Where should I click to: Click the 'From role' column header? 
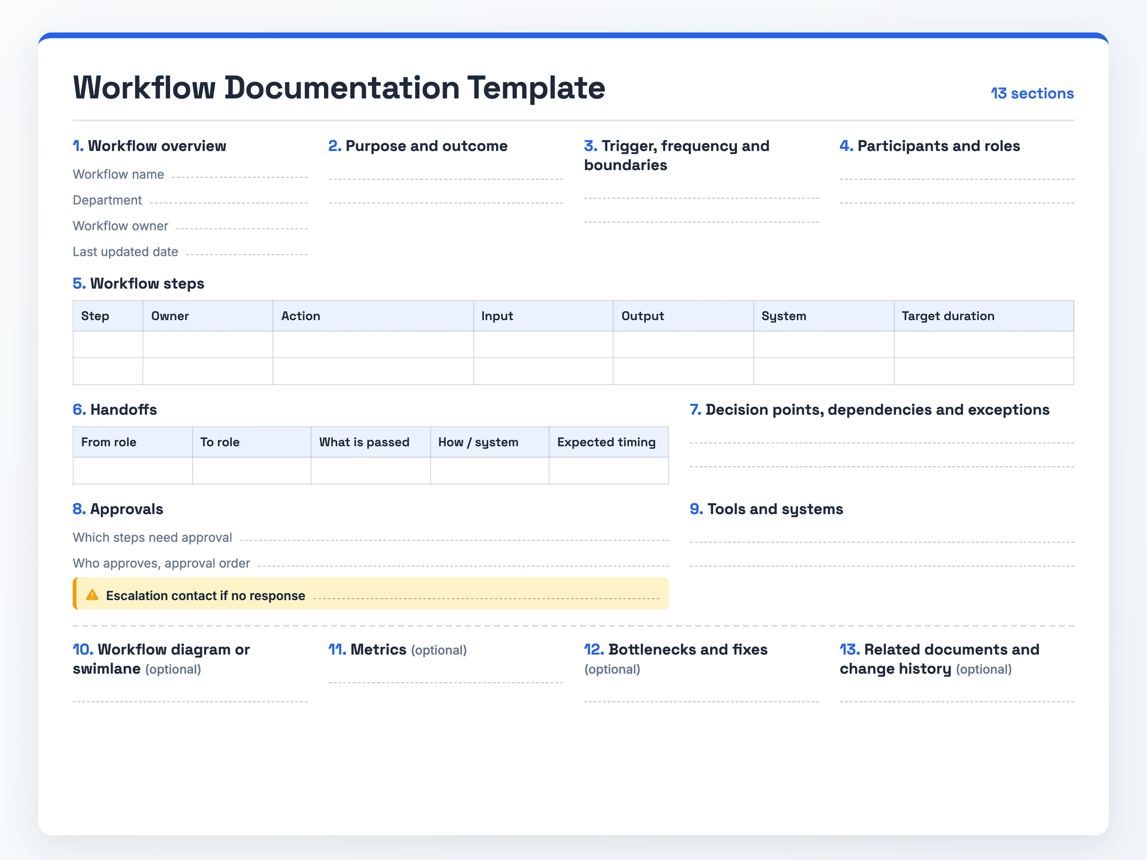(133, 442)
